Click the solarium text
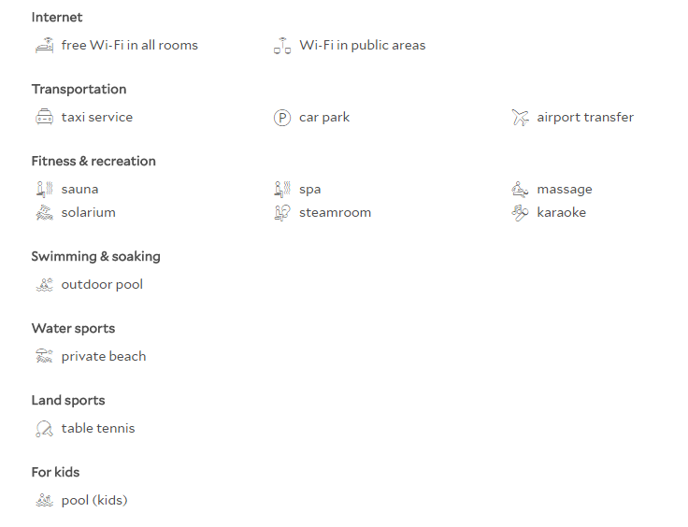 (x=88, y=213)
